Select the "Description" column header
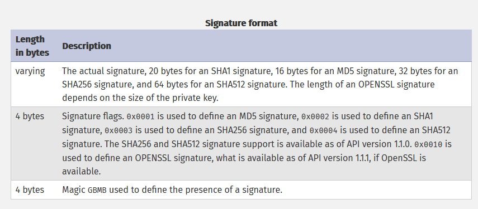Screen dimensions: 478x209 87,46
